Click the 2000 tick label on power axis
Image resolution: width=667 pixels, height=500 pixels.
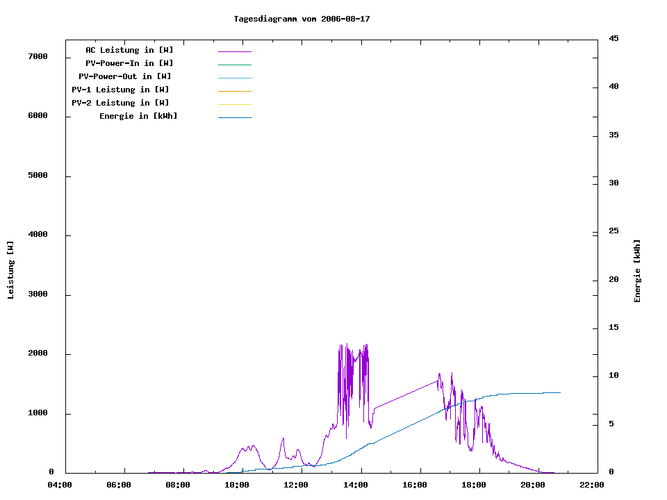[37, 353]
